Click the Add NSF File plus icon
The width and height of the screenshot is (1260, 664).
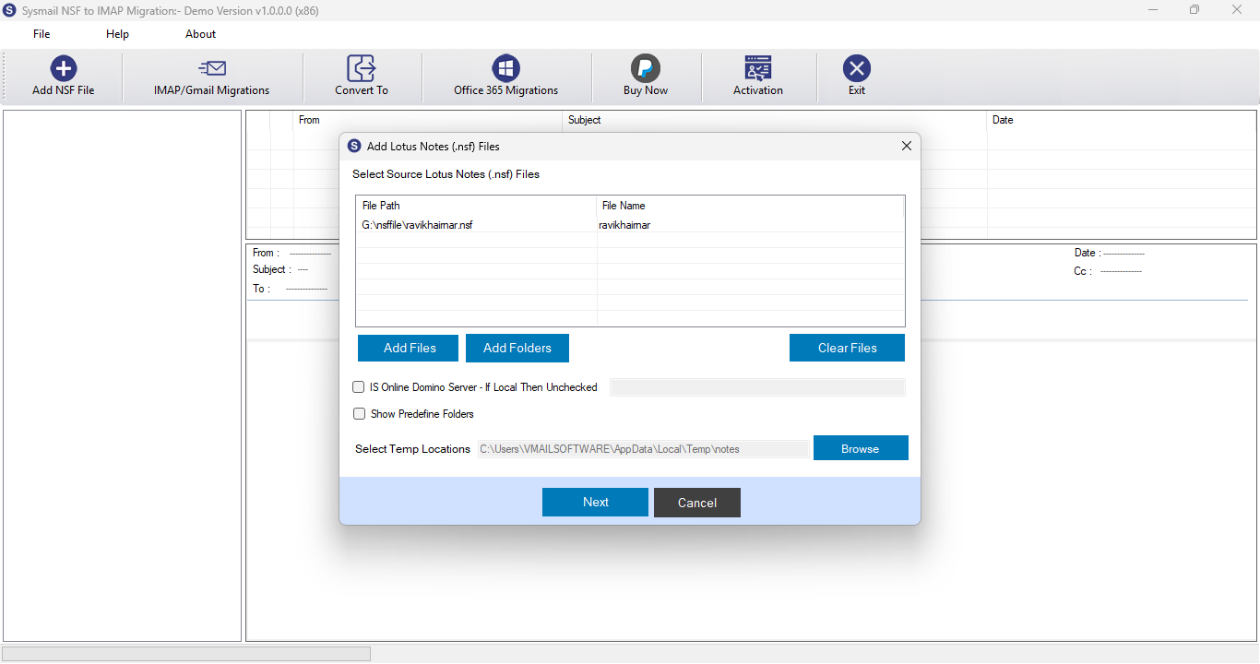(63, 68)
